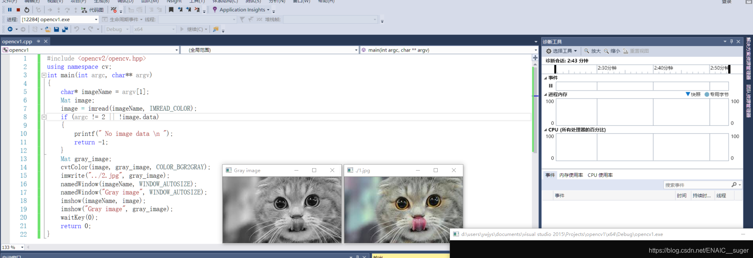This screenshot has height=258, width=753.
Task: Open the Application Insights dropdown arrow
Action: (268, 10)
